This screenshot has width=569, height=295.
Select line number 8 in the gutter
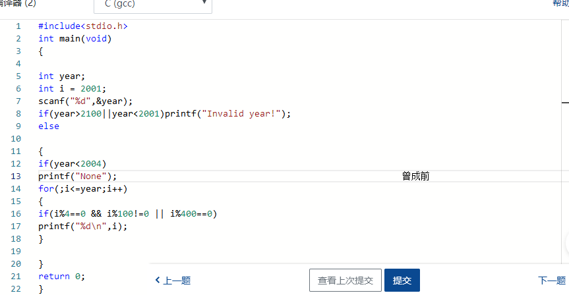(x=18, y=113)
